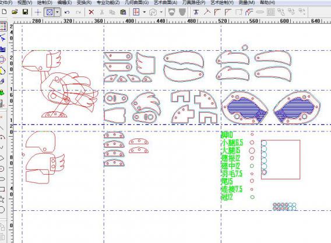Open the 专业功能(Z) menu
Screen dimensions: 331x243
(108, 2)
